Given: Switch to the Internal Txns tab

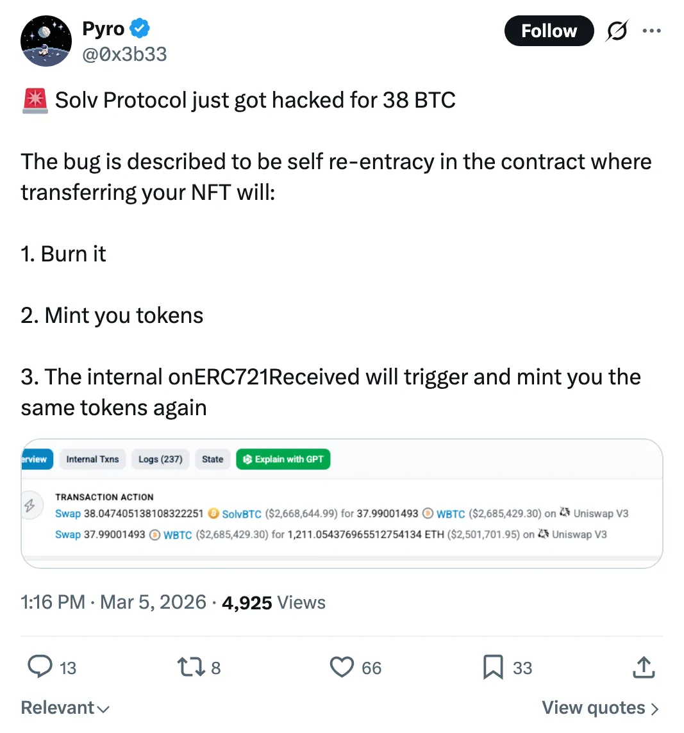Looking at the screenshot, I should (92, 459).
